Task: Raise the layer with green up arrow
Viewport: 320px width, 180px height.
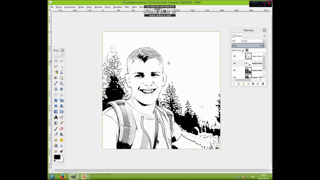Action: click(x=243, y=84)
